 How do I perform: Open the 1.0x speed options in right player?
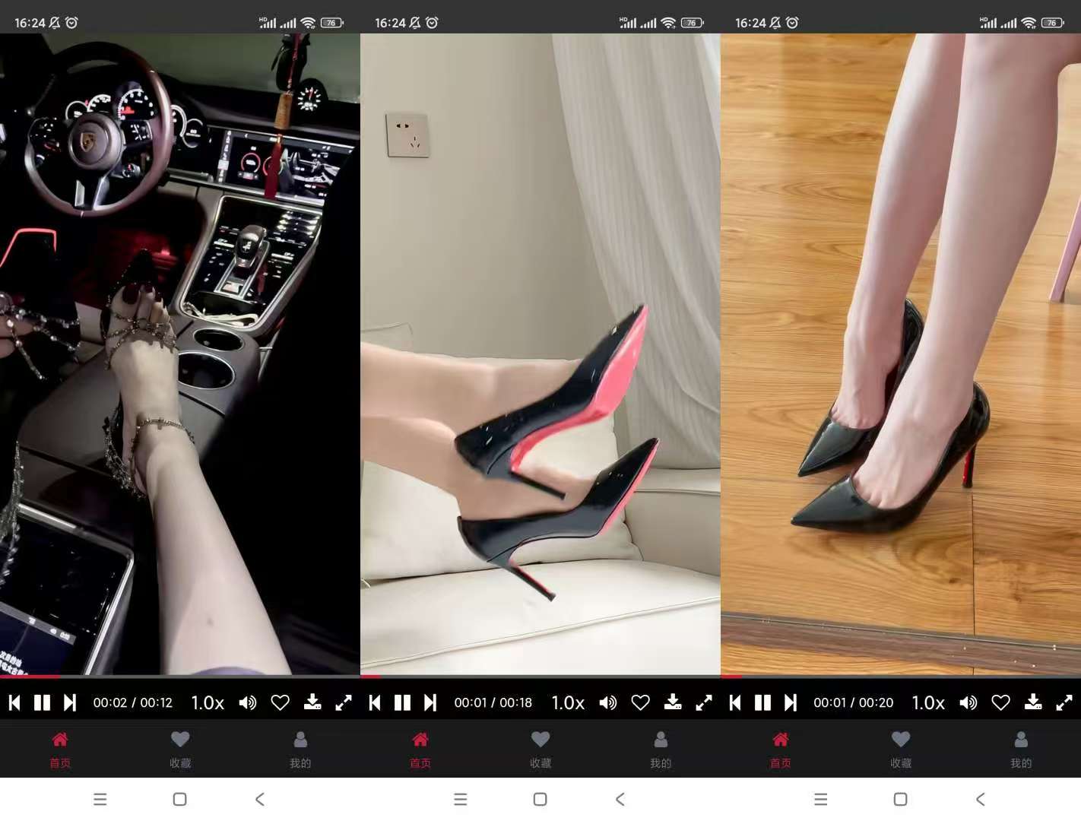tap(928, 702)
